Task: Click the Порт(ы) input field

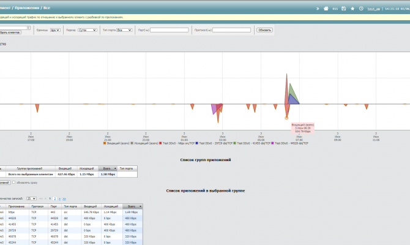Action: 169,29
